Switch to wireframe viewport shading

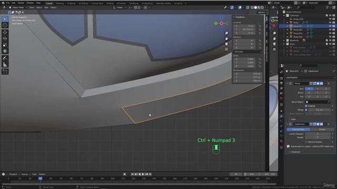click(x=252, y=7)
